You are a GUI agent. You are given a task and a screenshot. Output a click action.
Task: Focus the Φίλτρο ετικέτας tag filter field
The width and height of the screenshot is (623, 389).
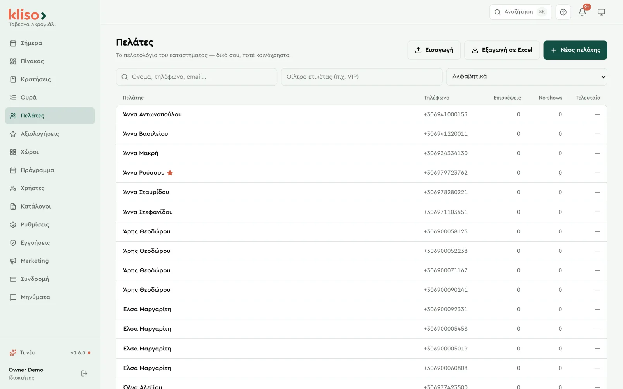[x=362, y=77]
